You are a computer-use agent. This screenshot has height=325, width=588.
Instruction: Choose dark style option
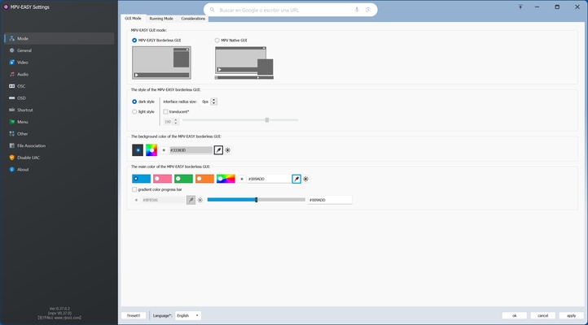[x=134, y=102]
